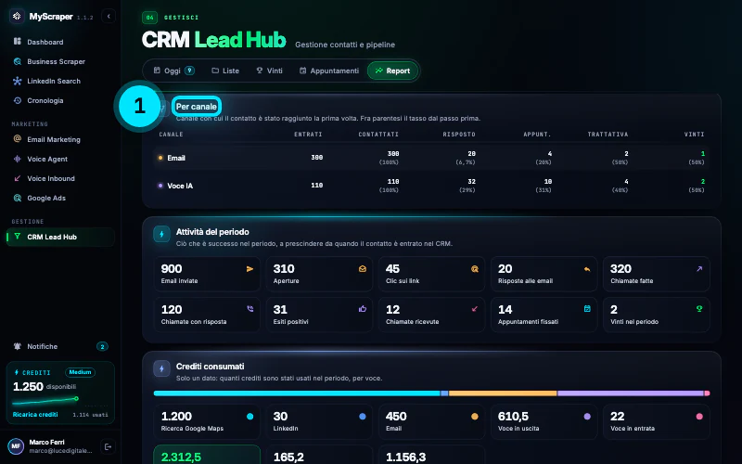Click the Business Scraper search icon
The height and width of the screenshot is (464, 742).
pyautogui.click(x=18, y=61)
